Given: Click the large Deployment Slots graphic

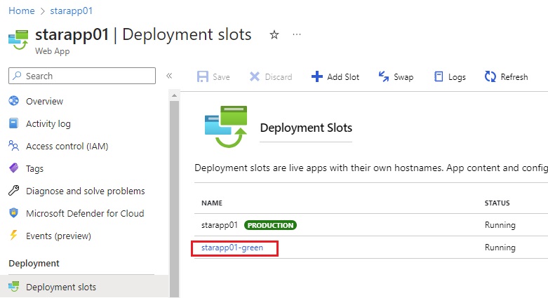Looking at the screenshot, I should (x=226, y=127).
